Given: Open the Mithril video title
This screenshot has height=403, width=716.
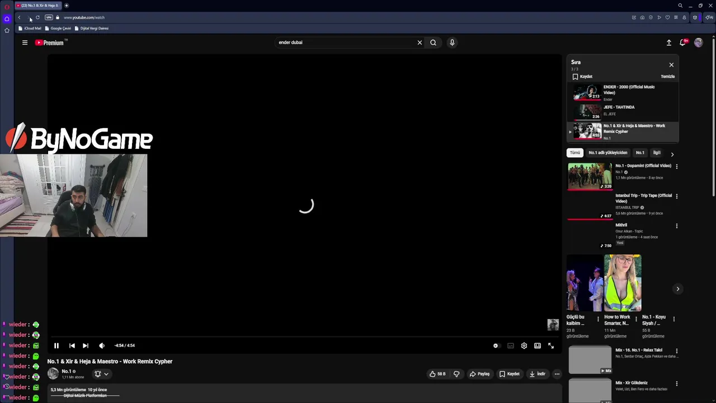Looking at the screenshot, I should pos(621,225).
